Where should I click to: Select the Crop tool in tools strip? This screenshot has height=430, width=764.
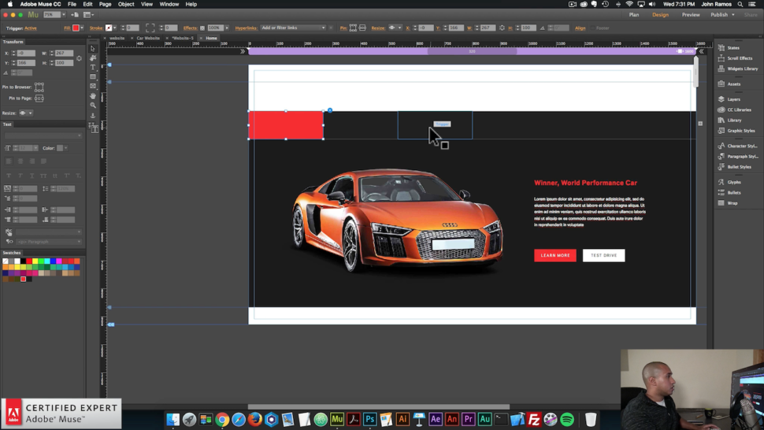pyautogui.click(x=93, y=57)
